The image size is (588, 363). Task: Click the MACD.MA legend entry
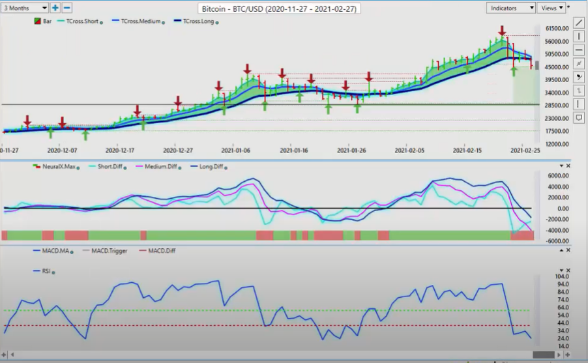click(x=55, y=250)
